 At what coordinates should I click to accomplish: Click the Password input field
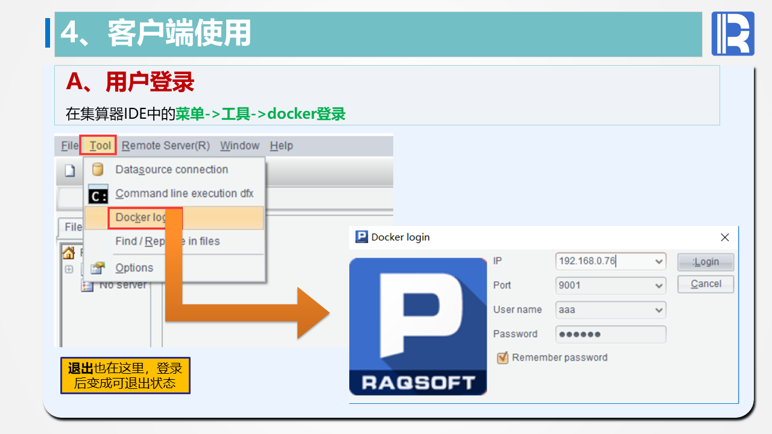coord(611,334)
